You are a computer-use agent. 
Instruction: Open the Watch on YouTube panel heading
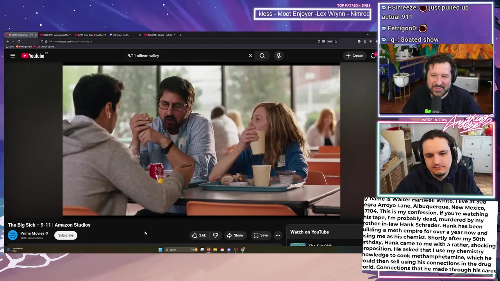coord(309,232)
